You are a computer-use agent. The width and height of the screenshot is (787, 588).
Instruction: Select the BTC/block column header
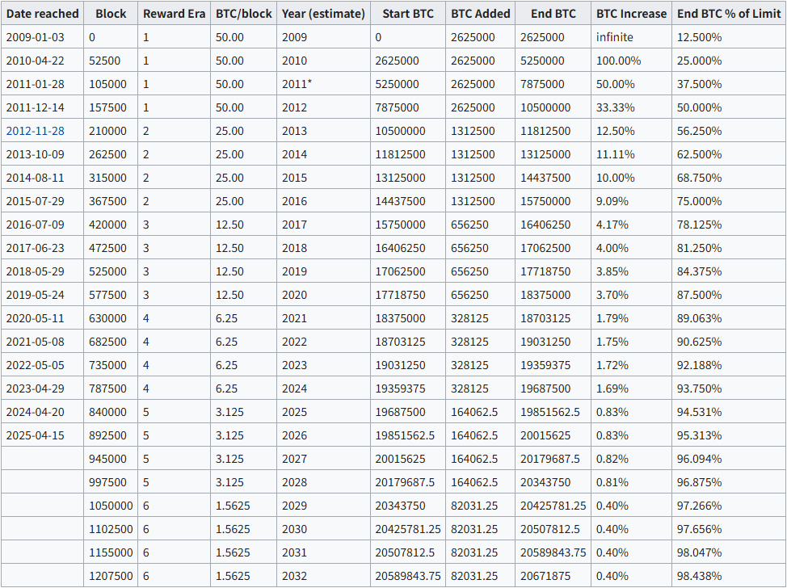pyautogui.click(x=244, y=14)
